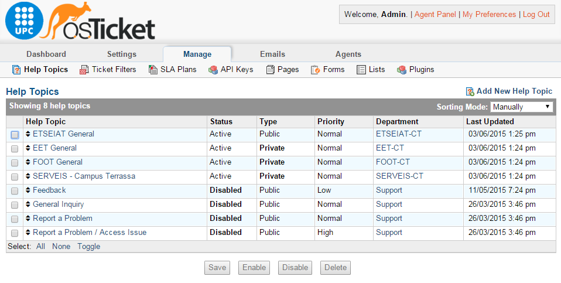Click the None selection link

point(61,247)
